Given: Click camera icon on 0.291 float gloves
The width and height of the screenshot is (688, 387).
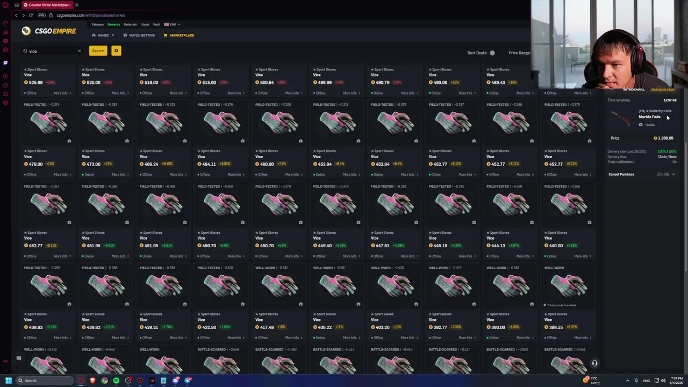Looking at the screenshot, I should [x=416, y=223].
